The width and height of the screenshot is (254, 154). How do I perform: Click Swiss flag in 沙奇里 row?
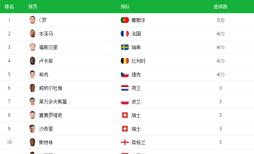coord(125,129)
